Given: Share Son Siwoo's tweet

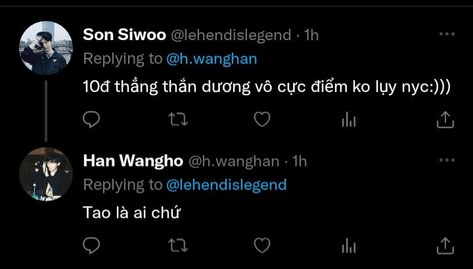Looking at the screenshot, I should tap(445, 120).
